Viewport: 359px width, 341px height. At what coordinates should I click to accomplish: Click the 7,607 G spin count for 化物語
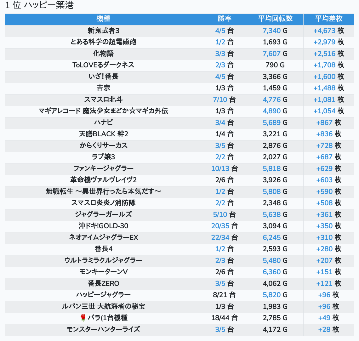pyautogui.click(x=275, y=54)
